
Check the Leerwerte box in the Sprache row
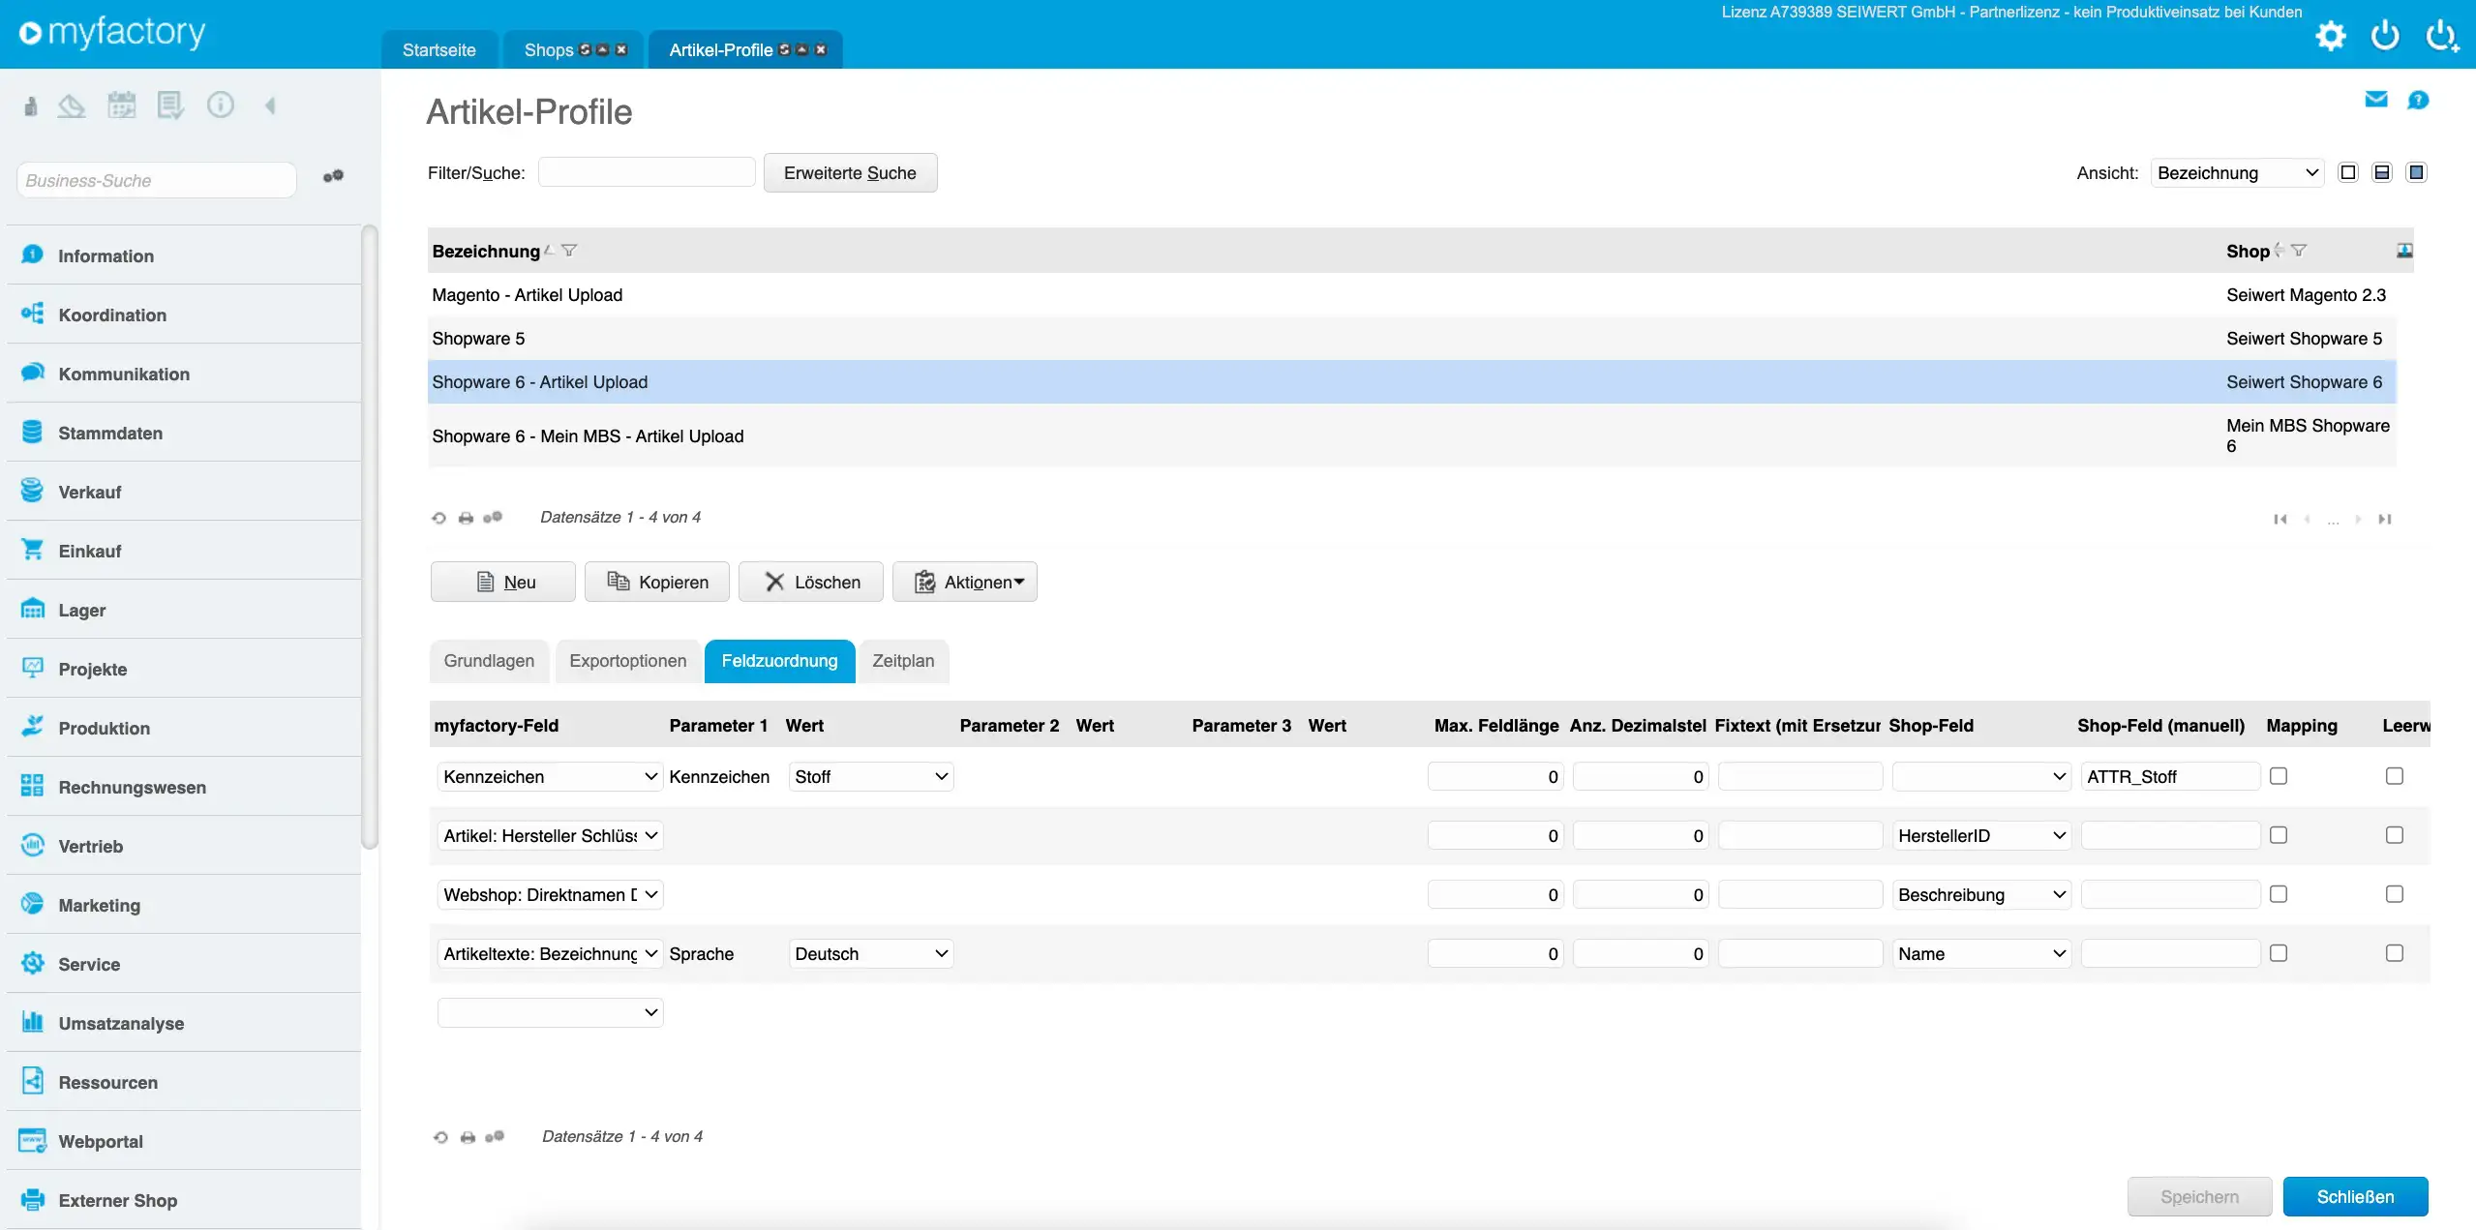click(x=2396, y=953)
